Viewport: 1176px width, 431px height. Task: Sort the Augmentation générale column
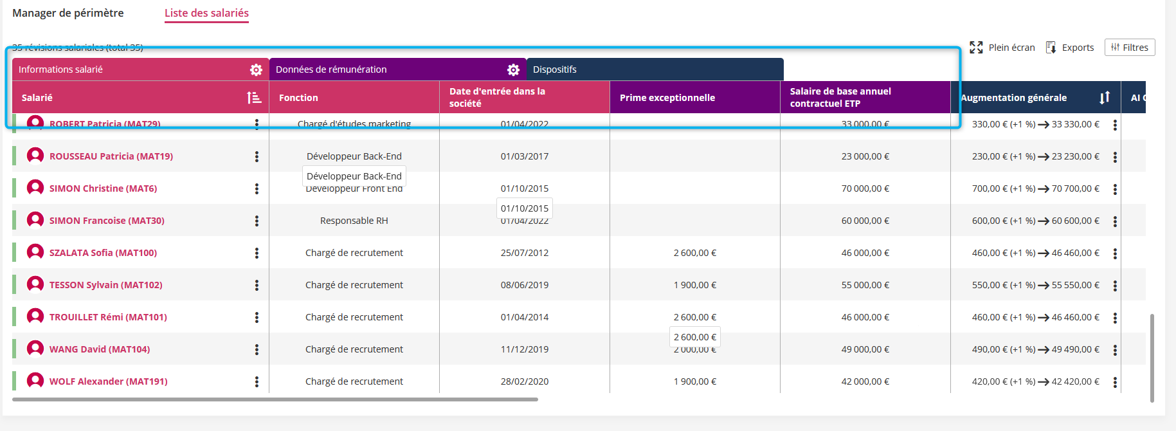pyautogui.click(x=1105, y=98)
